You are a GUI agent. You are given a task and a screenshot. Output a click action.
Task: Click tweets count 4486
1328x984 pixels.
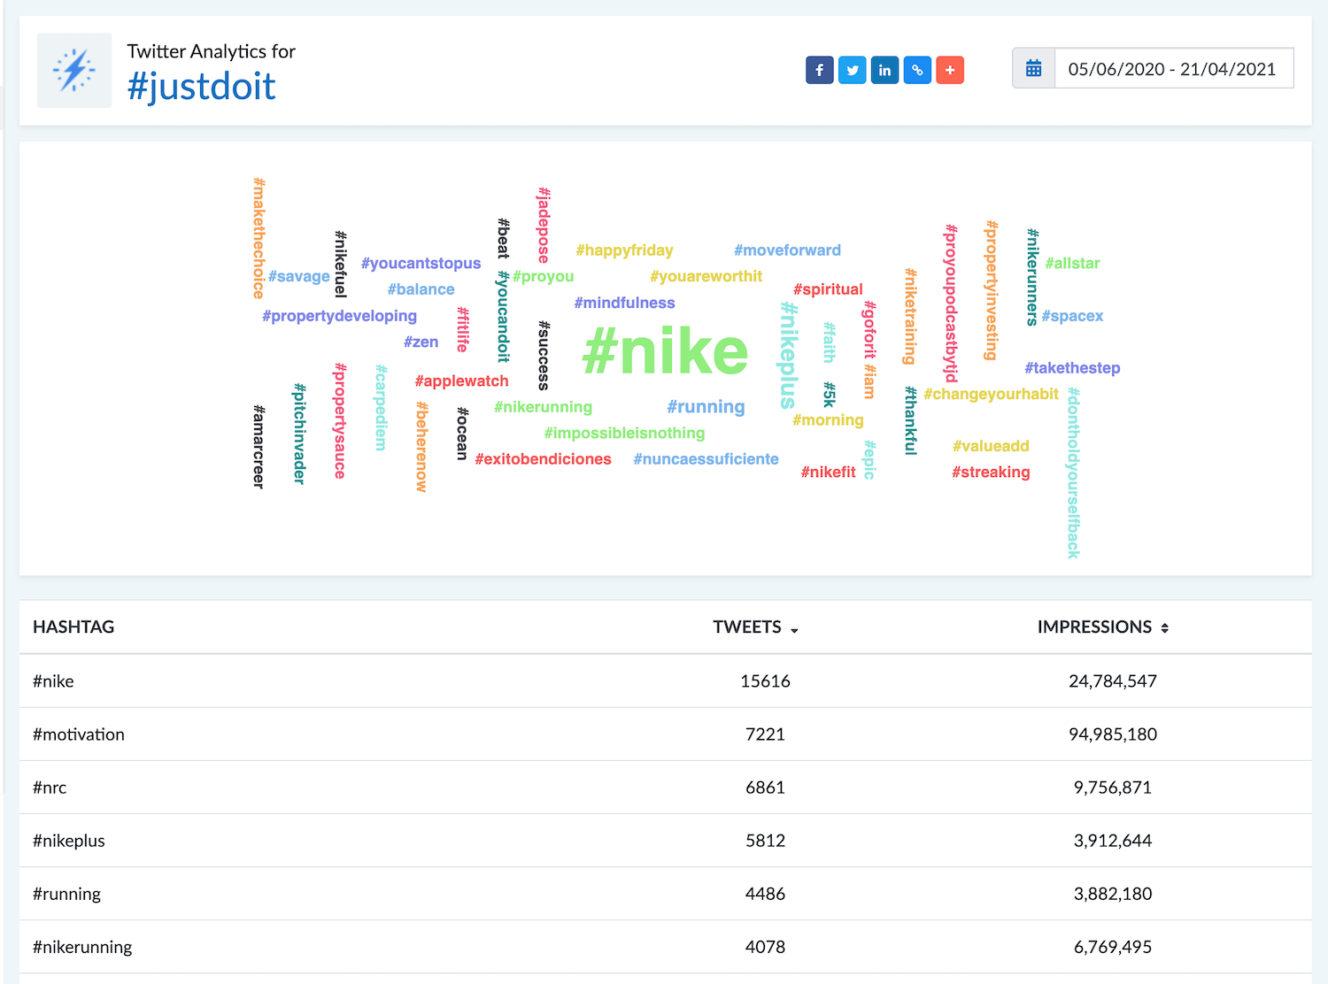(765, 894)
